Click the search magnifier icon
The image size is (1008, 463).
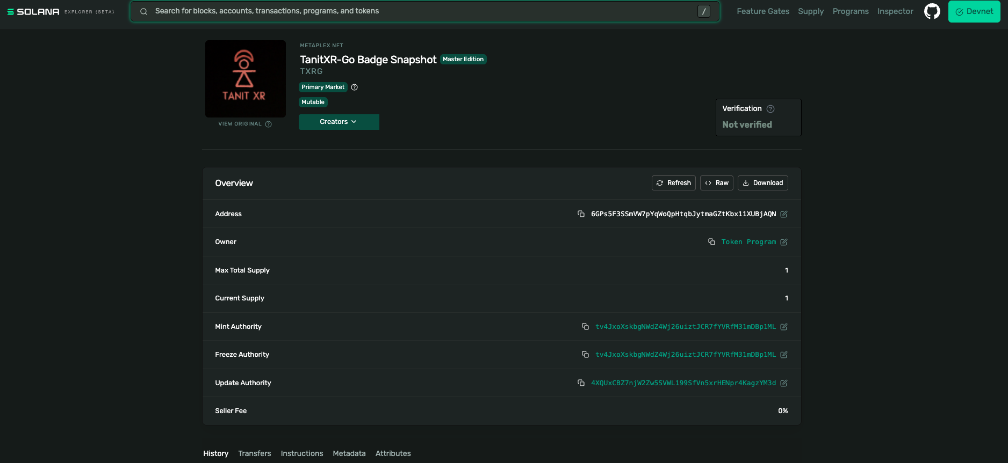[143, 11]
